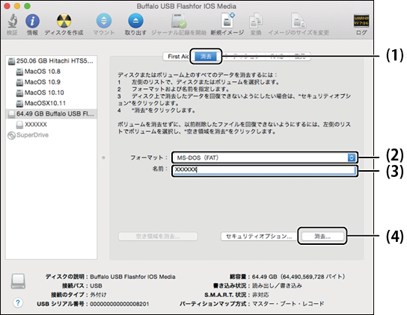Click the Eject (取り出す) toolbar icon
Image resolution: width=407 pixels, height=315 pixels.
coord(135,21)
